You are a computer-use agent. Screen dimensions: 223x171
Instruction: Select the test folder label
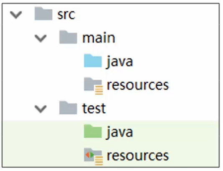point(94,108)
